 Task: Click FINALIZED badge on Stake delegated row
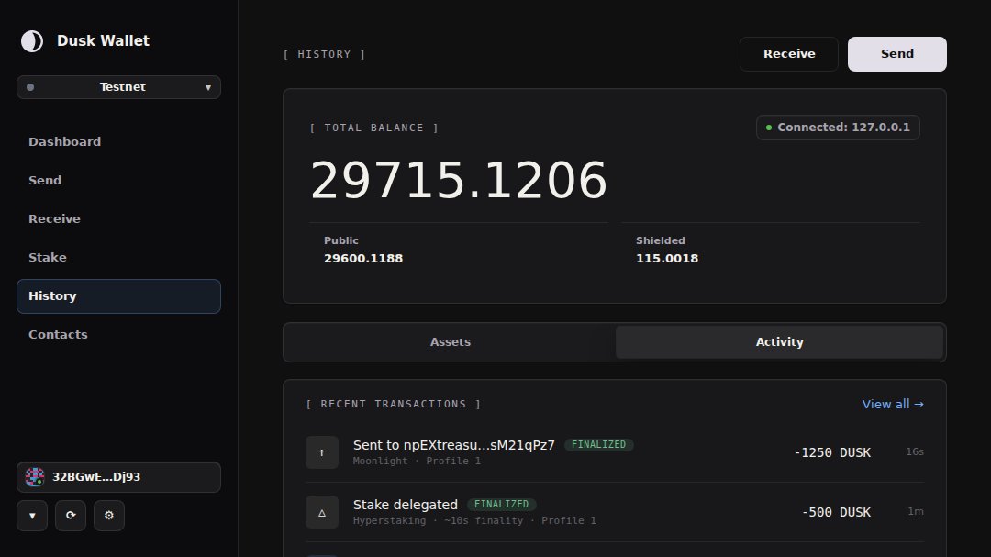click(x=501, y=504)
